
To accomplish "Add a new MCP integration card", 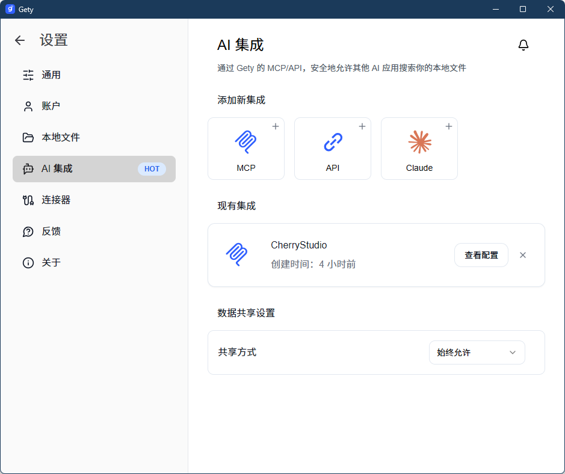I will [x=246, y=149].
